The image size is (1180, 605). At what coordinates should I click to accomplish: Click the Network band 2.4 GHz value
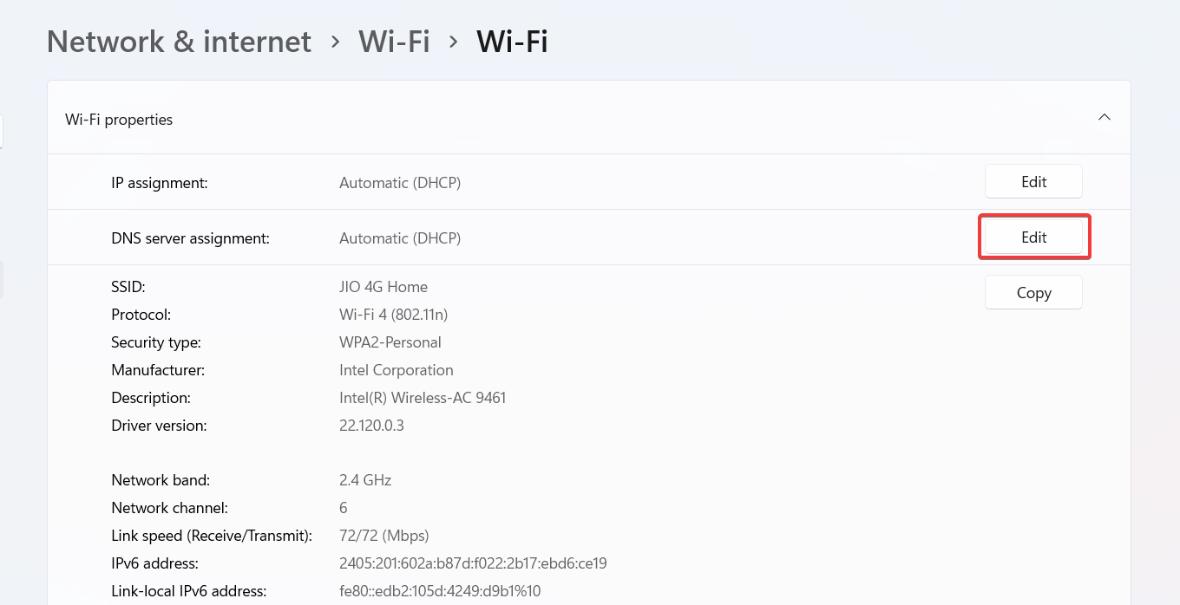point(364,479)
